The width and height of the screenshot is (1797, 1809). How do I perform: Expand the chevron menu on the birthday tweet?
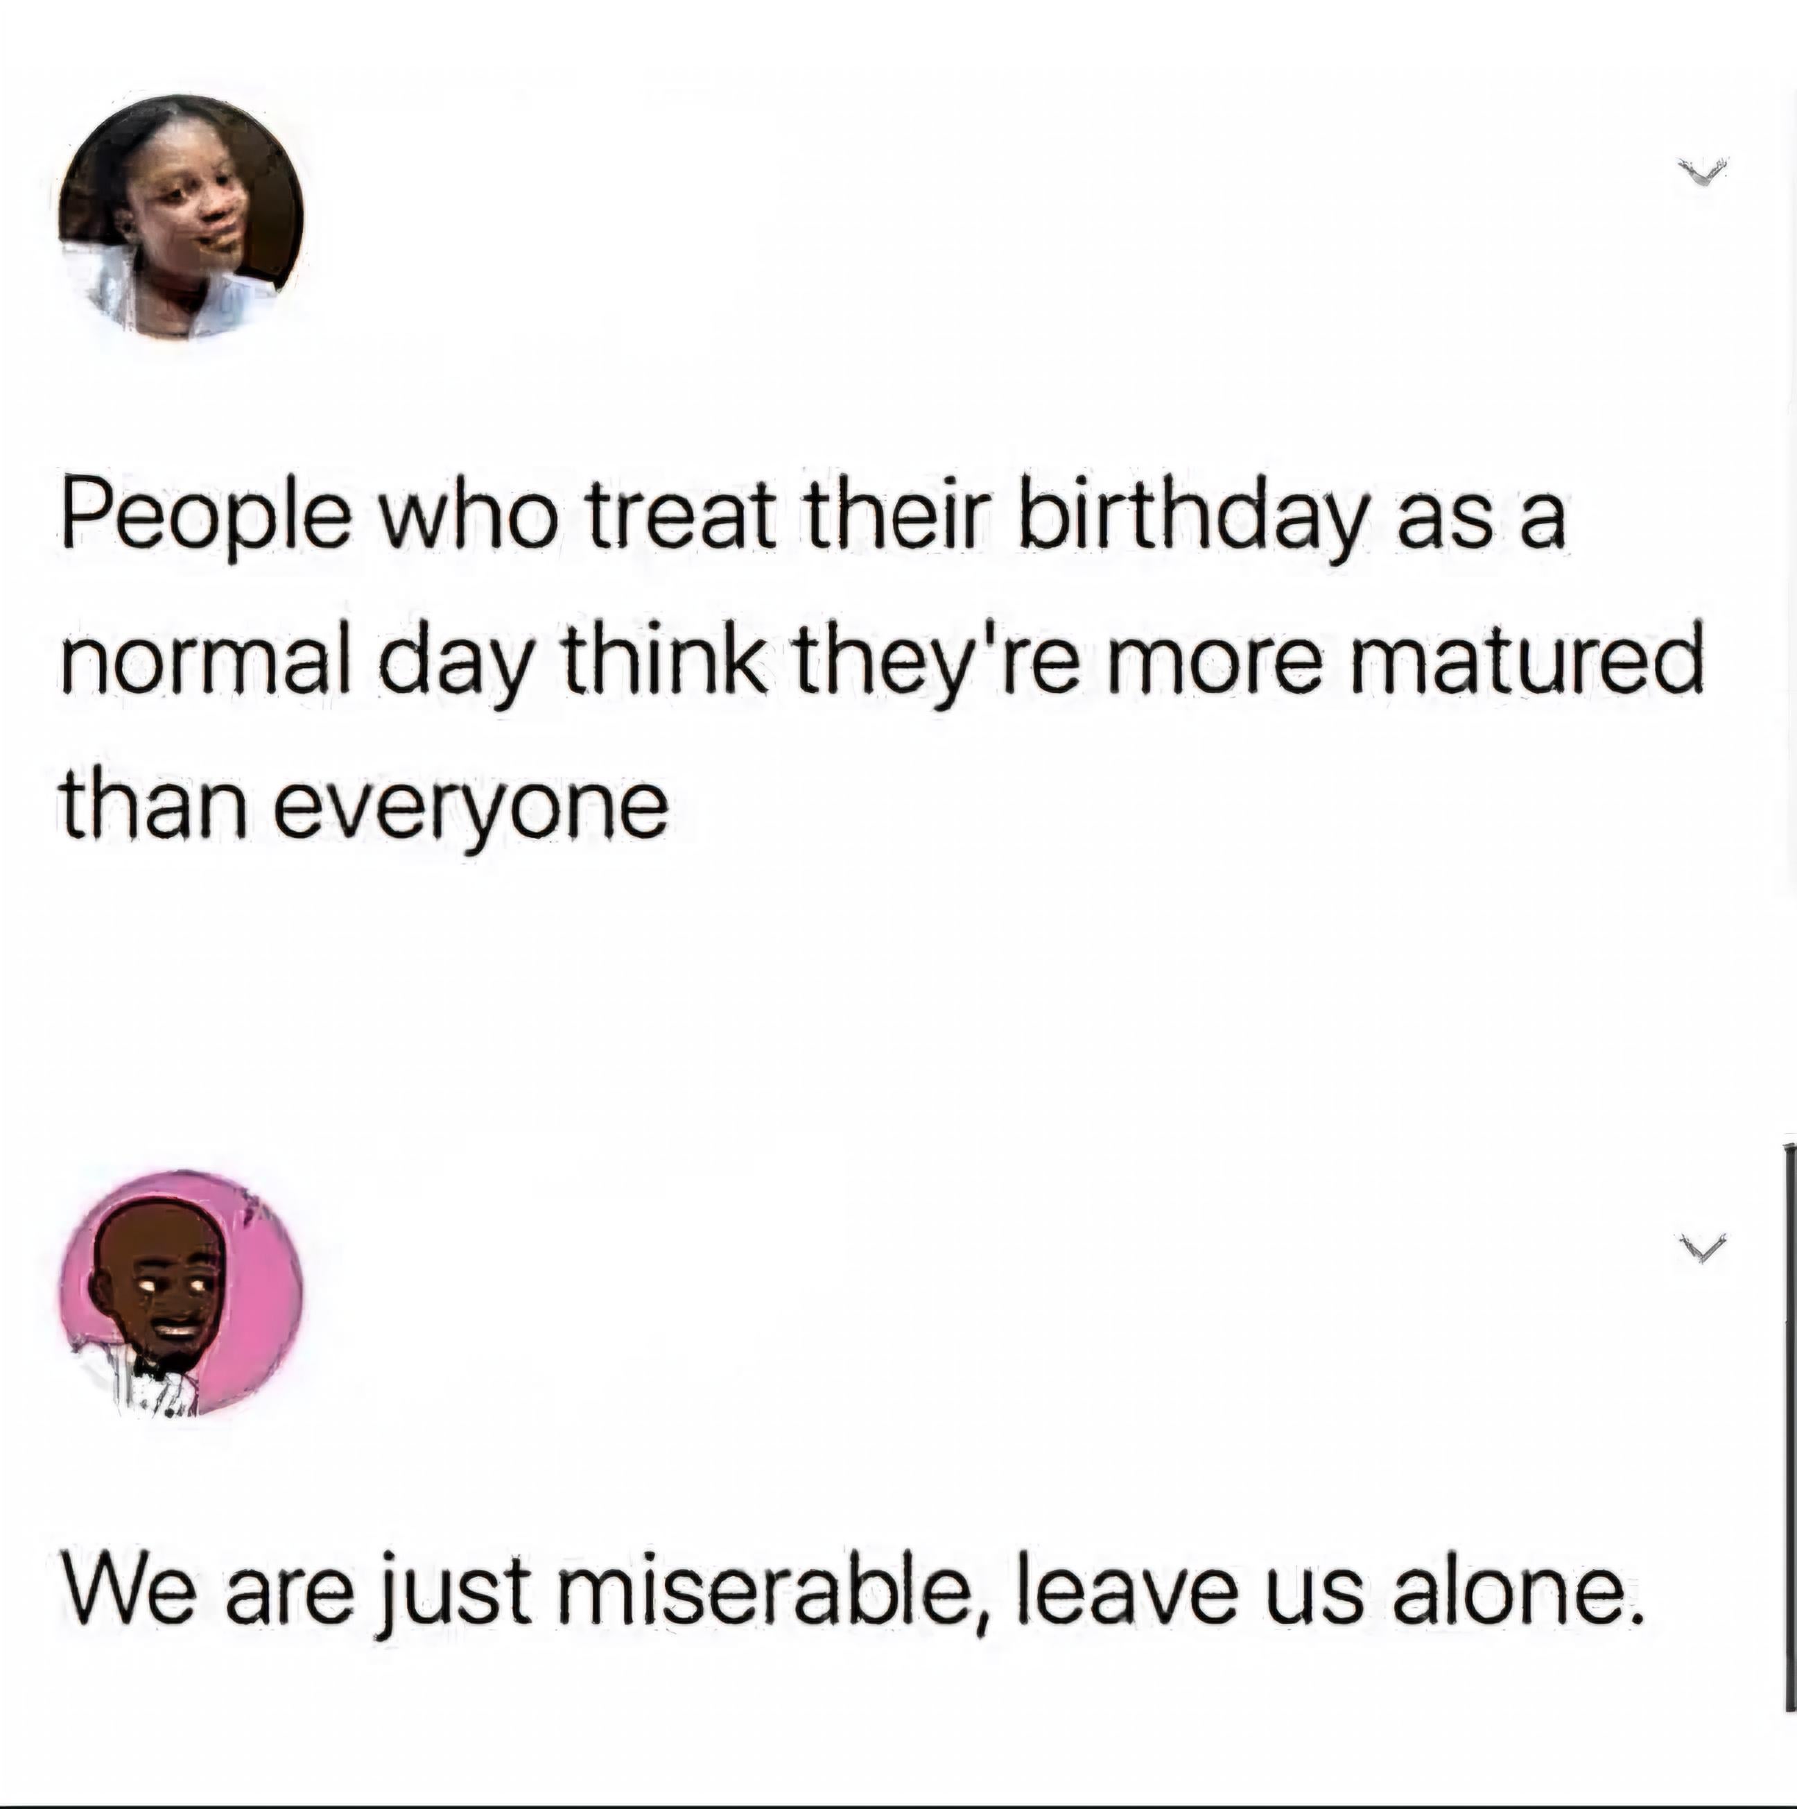click(1701, 172)
